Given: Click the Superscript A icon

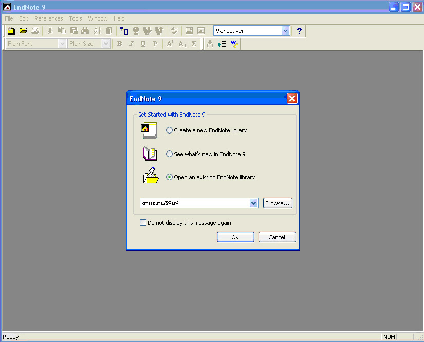Looking at the screenshot, I should point(170,44).
